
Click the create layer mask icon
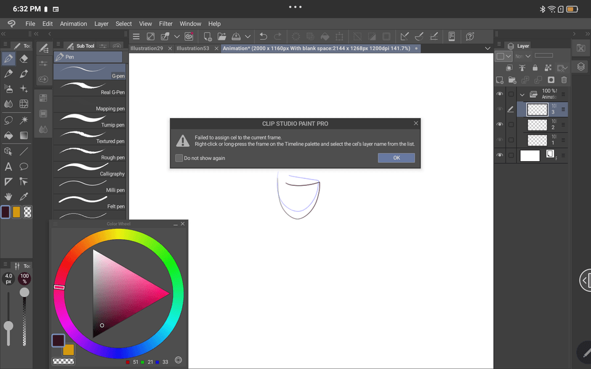click(x=551, y=80)
